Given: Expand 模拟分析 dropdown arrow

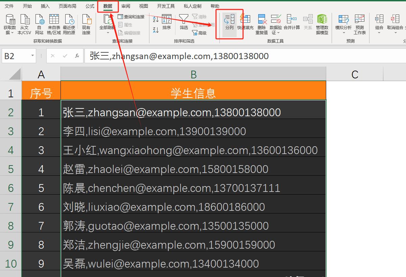Looking at the screenshot, I should [x=343, y=33].
